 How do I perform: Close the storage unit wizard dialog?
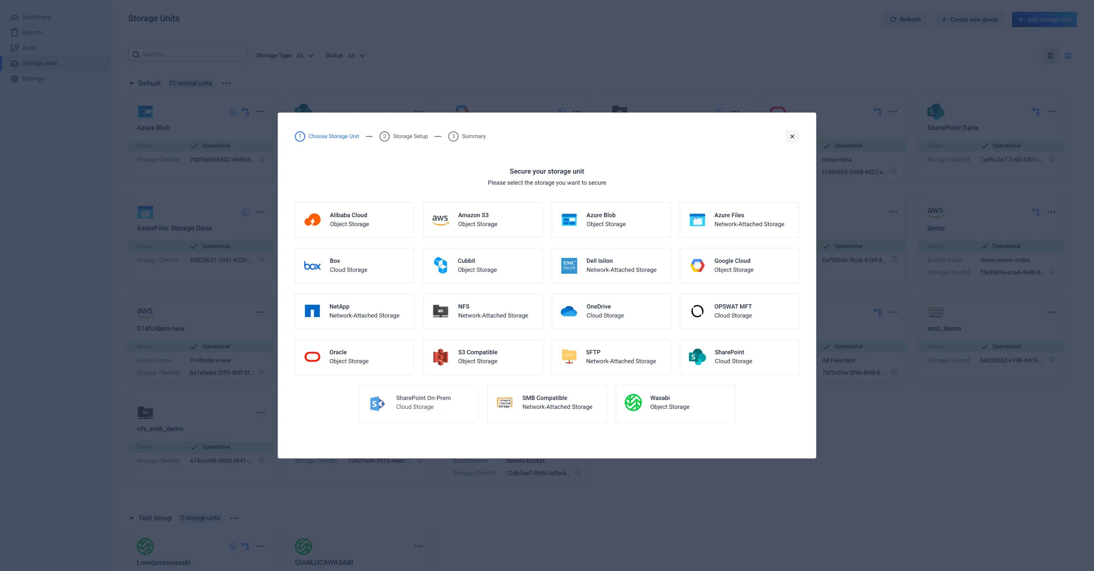[792, 136]
